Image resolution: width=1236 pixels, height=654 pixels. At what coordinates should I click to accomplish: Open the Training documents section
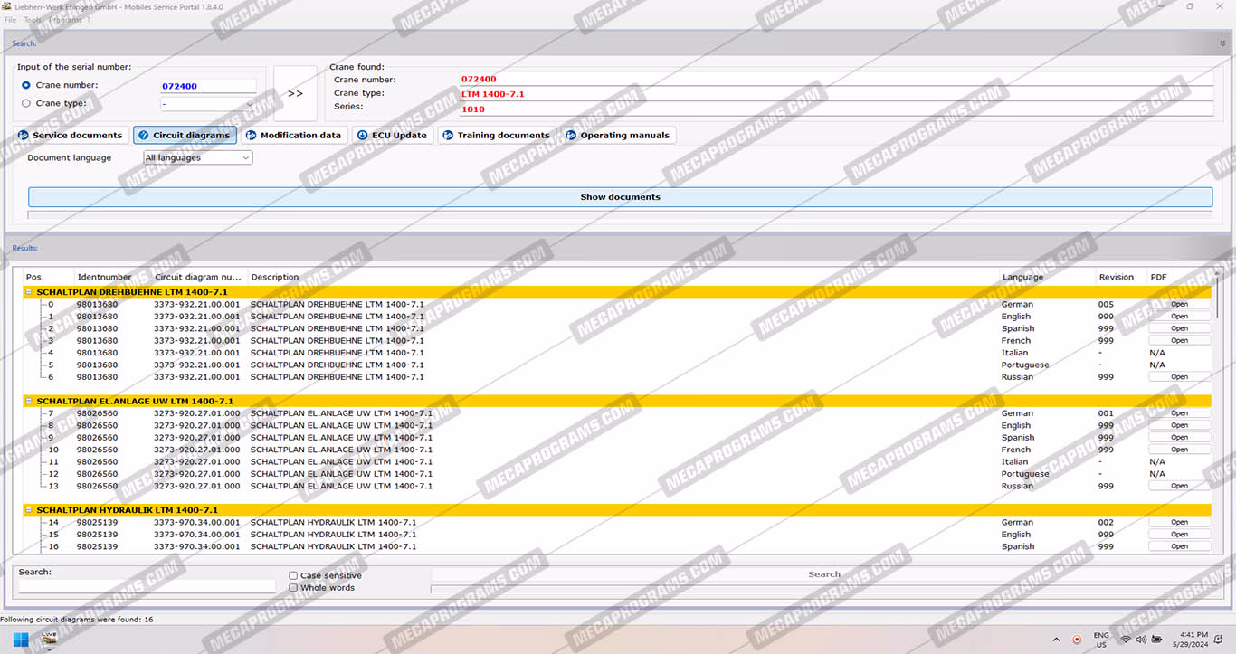[496, 136]
